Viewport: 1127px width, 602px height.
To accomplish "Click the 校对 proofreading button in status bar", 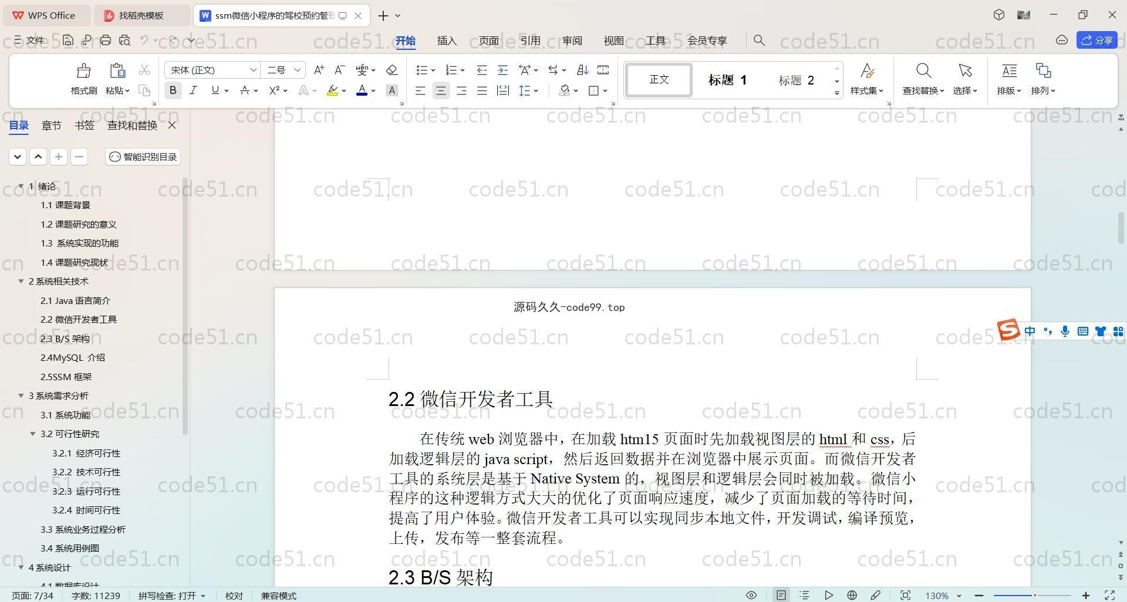I will (x=234, y=596).
